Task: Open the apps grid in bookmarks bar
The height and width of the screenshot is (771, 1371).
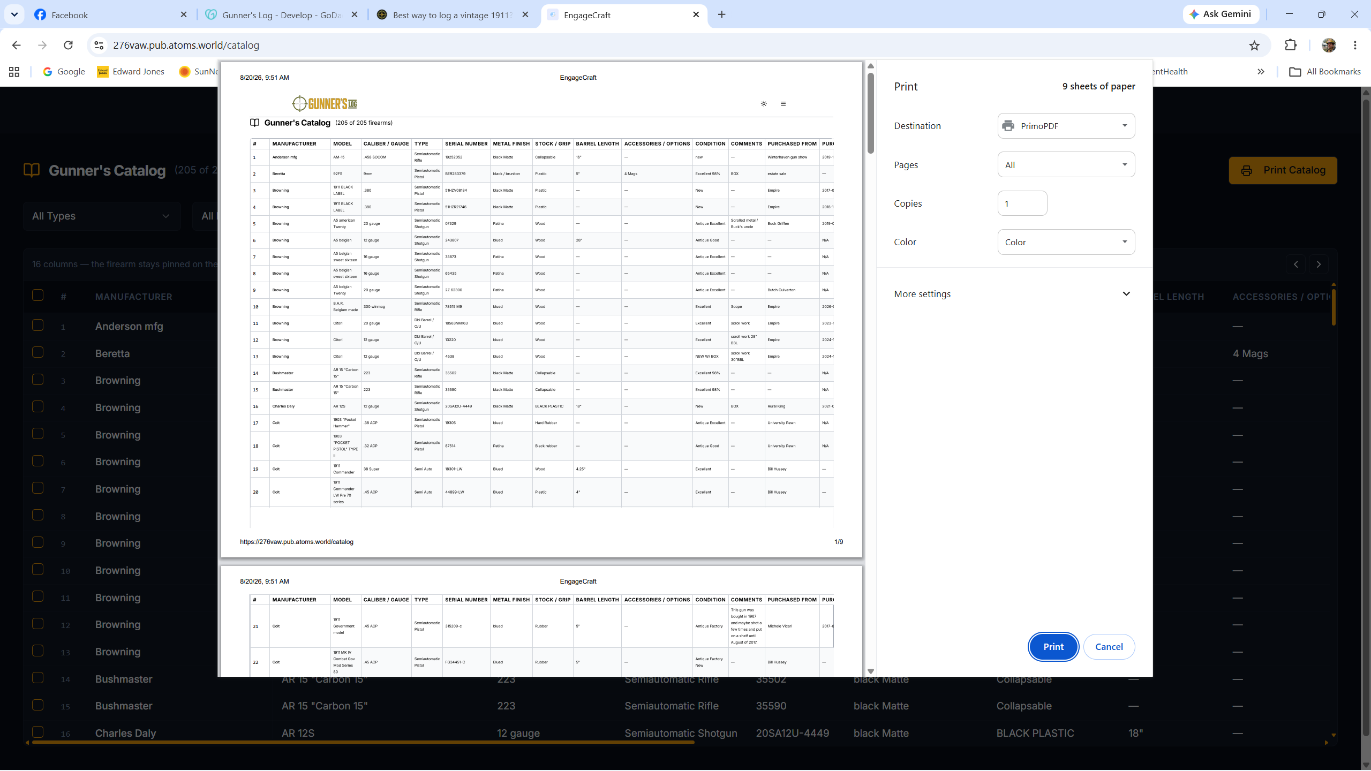Action: coord(14,72)
